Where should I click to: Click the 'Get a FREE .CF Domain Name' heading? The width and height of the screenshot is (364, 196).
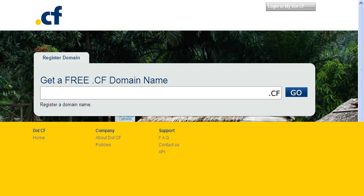(104, 80)
